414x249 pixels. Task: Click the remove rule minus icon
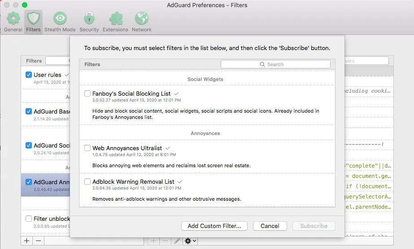(x=165, y=241)
